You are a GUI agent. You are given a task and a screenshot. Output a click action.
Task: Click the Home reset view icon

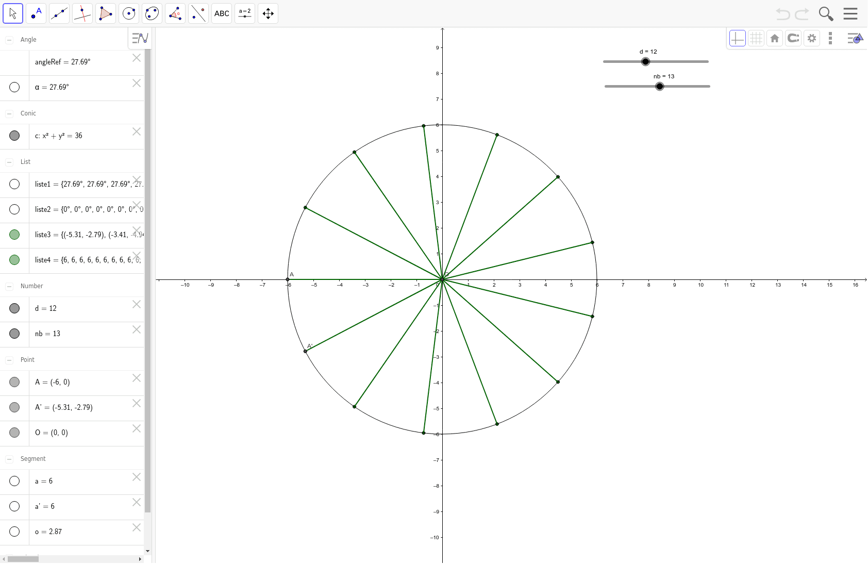774,38
